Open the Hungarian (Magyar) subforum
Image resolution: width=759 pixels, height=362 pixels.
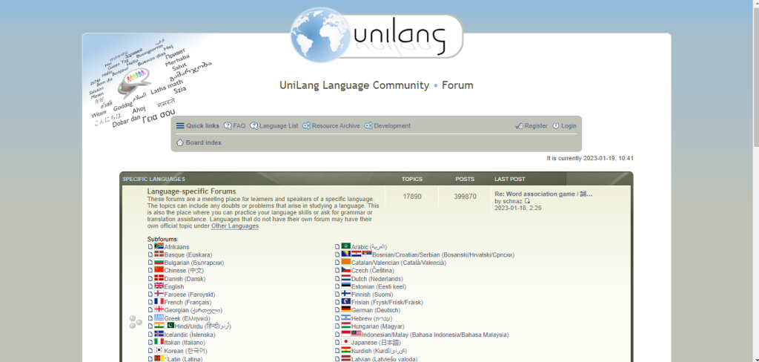click(377, 326)
